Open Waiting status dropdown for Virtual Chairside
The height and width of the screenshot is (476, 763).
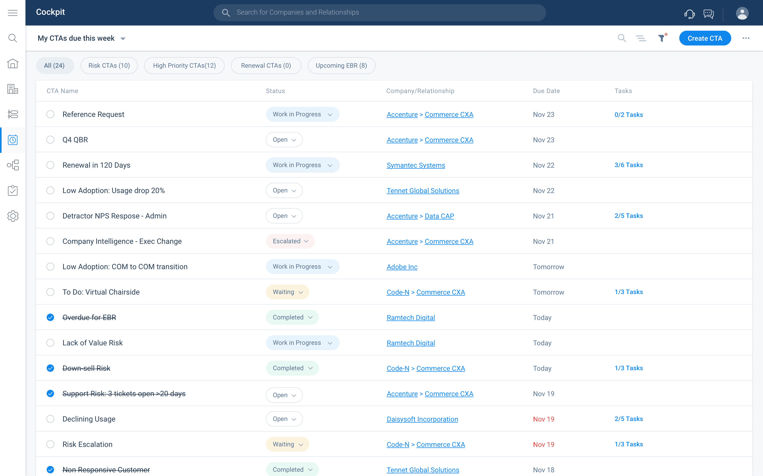point(287,292)
